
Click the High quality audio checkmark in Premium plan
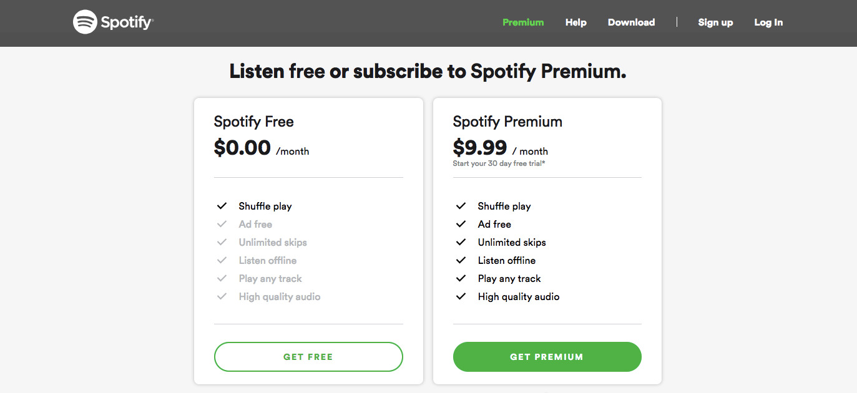[461, 296]
